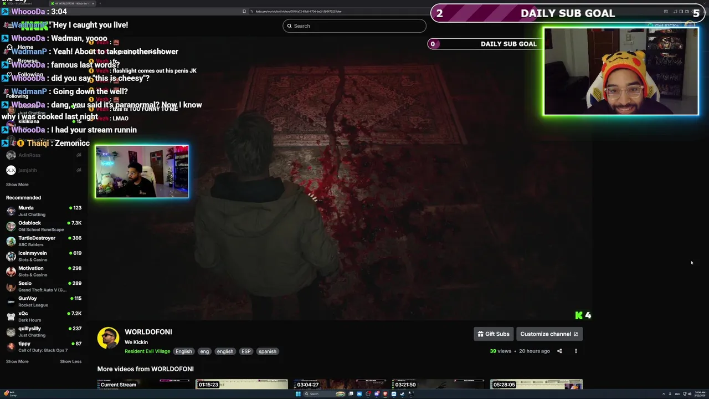Select the 'ESP' tag

point(246,351)
